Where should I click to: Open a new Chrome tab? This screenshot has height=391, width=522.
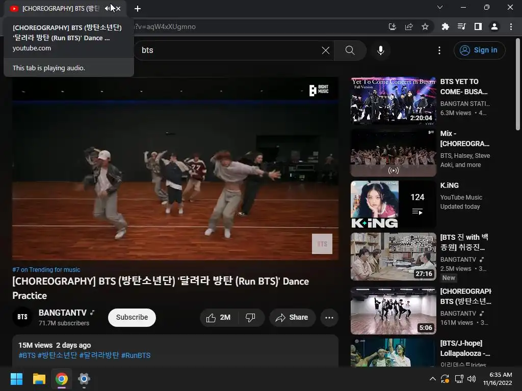tap(138, 9)
